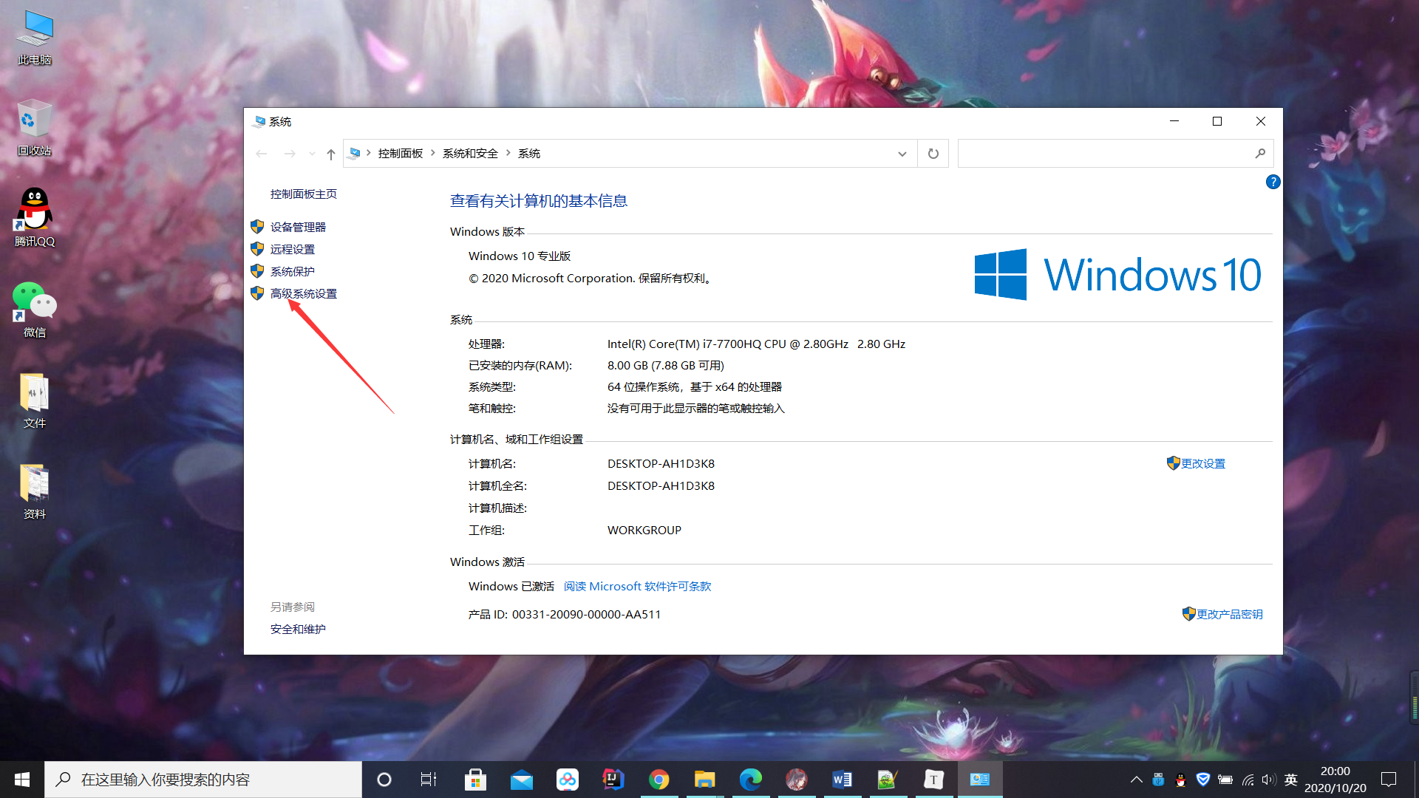Open recent locations dropdown chevron

tap(312, 154)
